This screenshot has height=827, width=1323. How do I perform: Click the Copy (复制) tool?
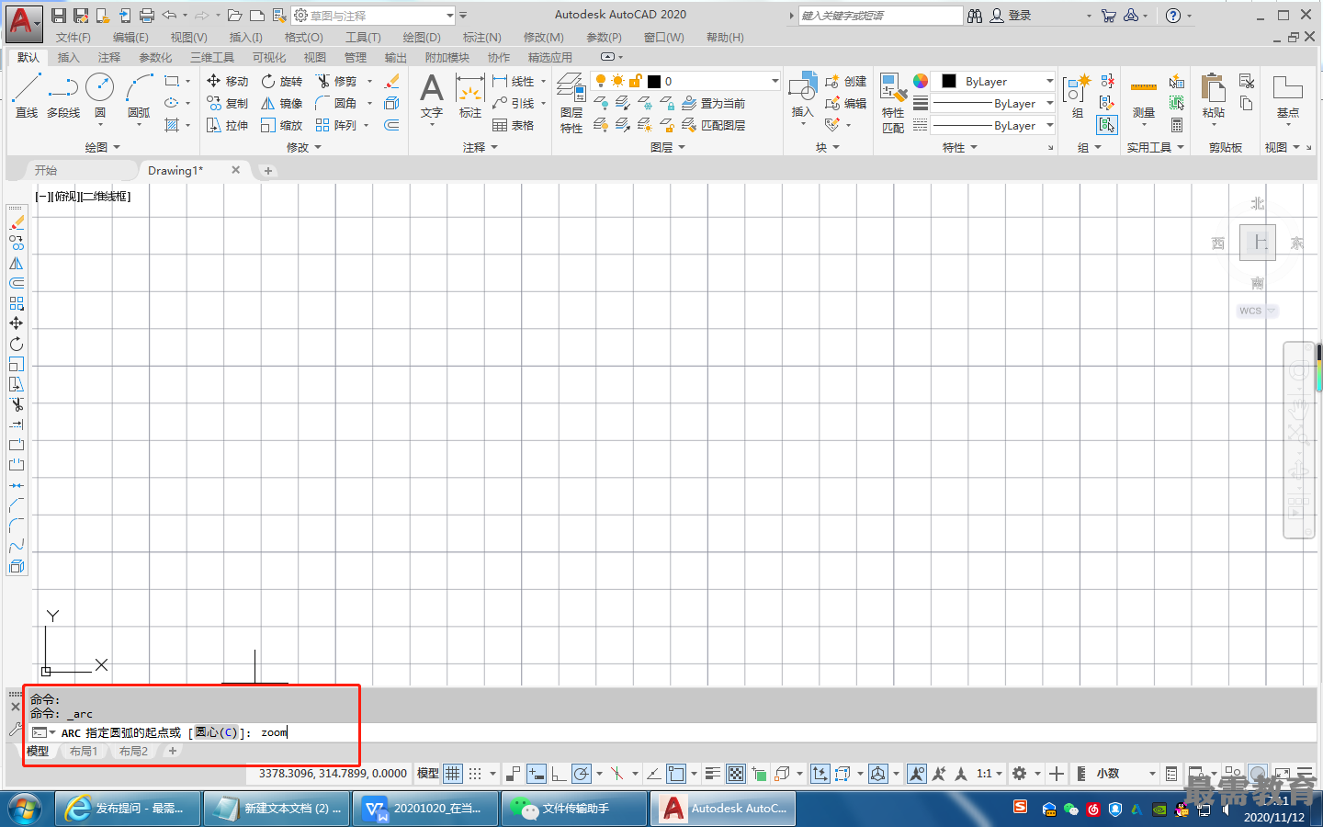[x=227, y=103]
